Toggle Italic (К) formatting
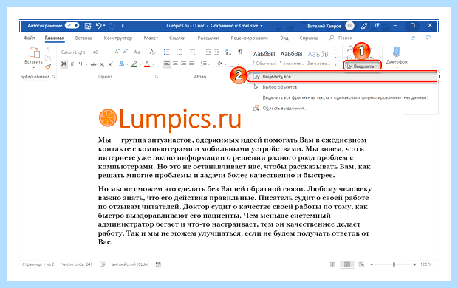 pyautogui.click(x=72, y=64)
